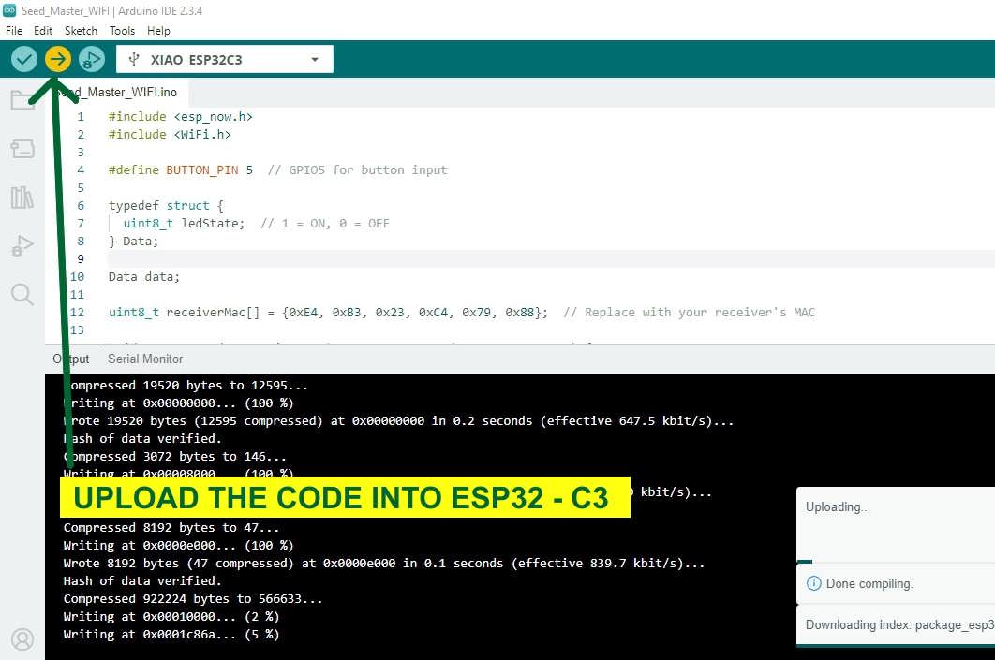Click the USB icon in board selector
995x660 pixels.
[134, 60]
